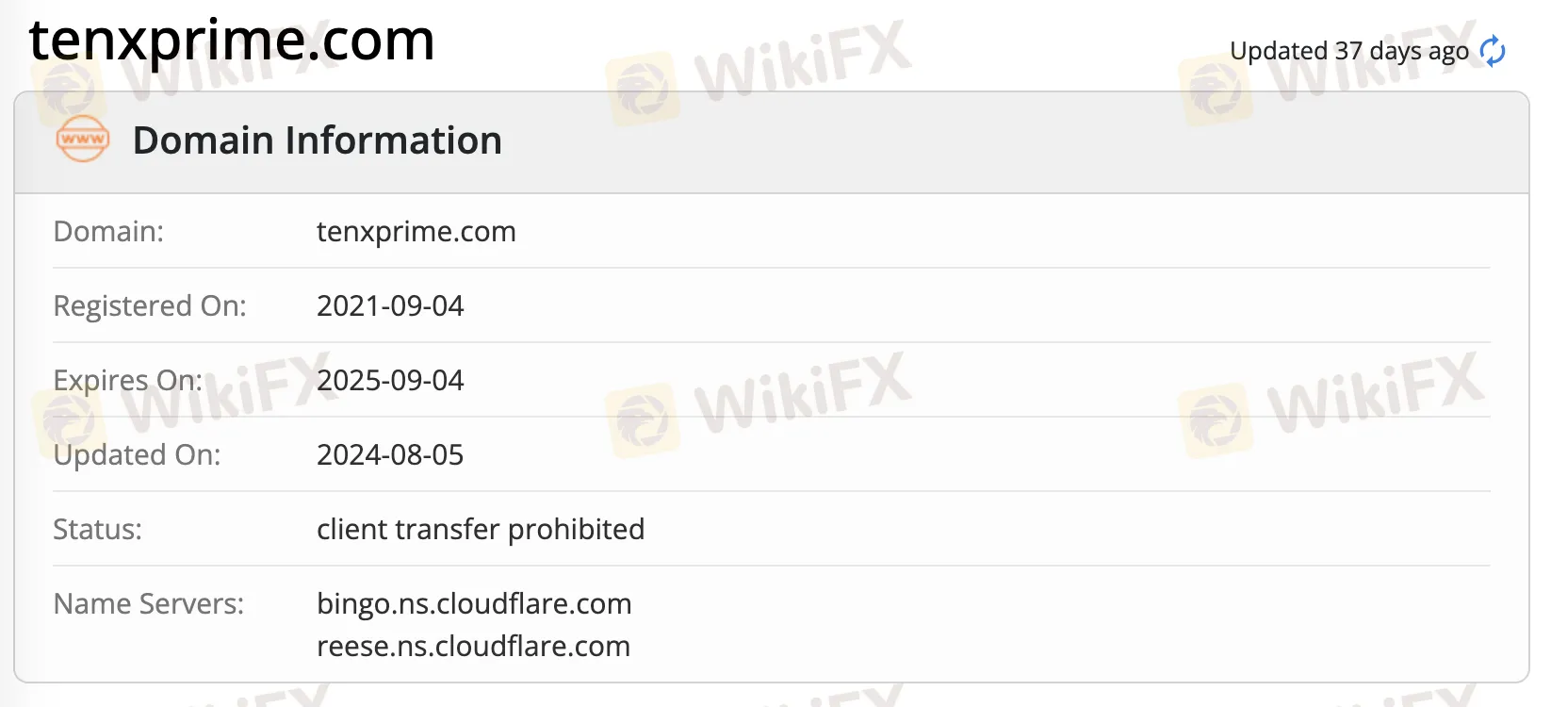Click the "Updated 37 days ago" text

coord(1348,51)
